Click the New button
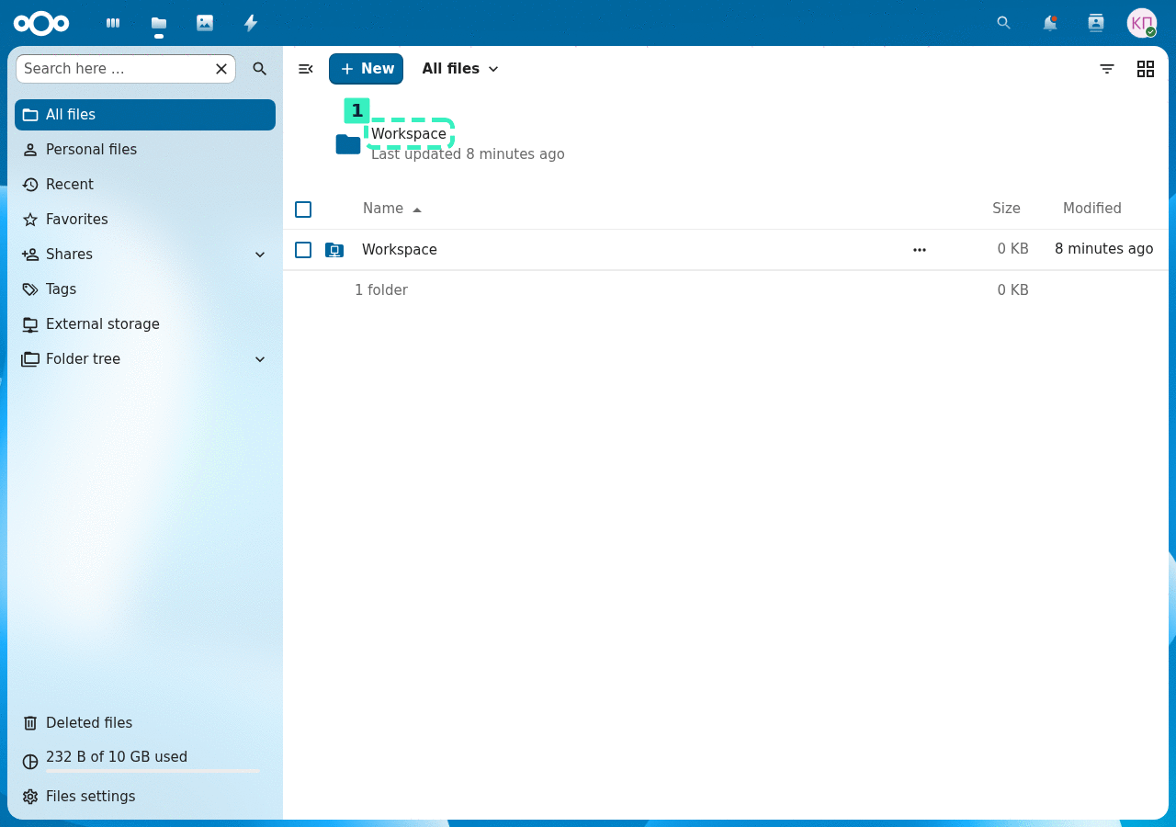The width and height of the screenshot is (1176, 827). (x=366, y=69)
